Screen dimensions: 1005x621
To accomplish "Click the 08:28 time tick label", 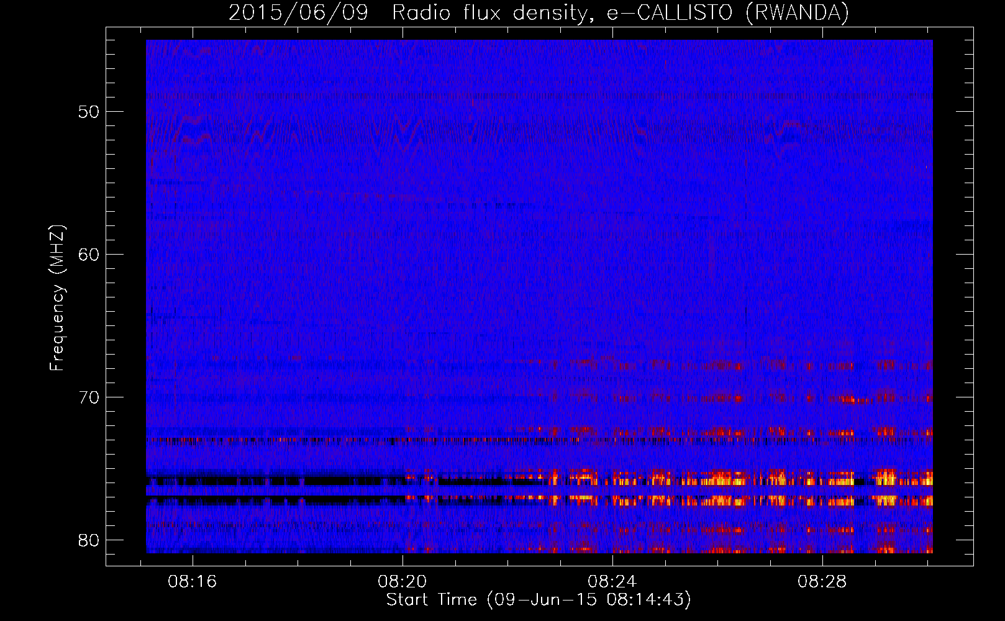I will (822, 581).
